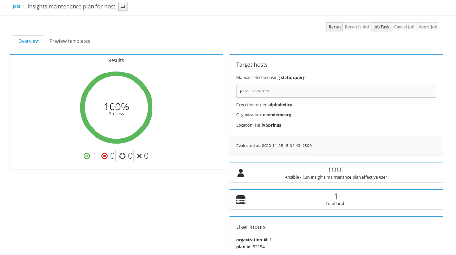
Task: Click the total hosts server icon
Action: tap(240, 200)
